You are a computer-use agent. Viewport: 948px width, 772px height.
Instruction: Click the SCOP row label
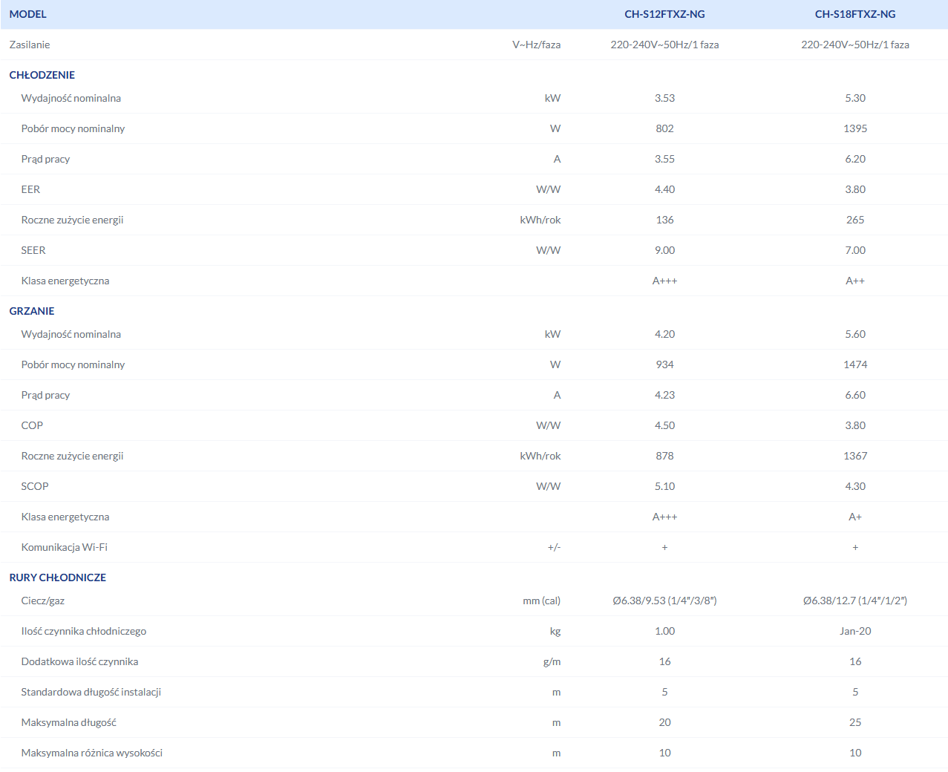coord(35,486)
